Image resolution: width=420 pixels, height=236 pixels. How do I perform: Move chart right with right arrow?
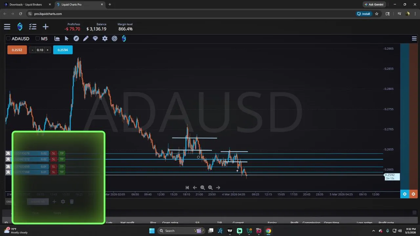point(218,187)
